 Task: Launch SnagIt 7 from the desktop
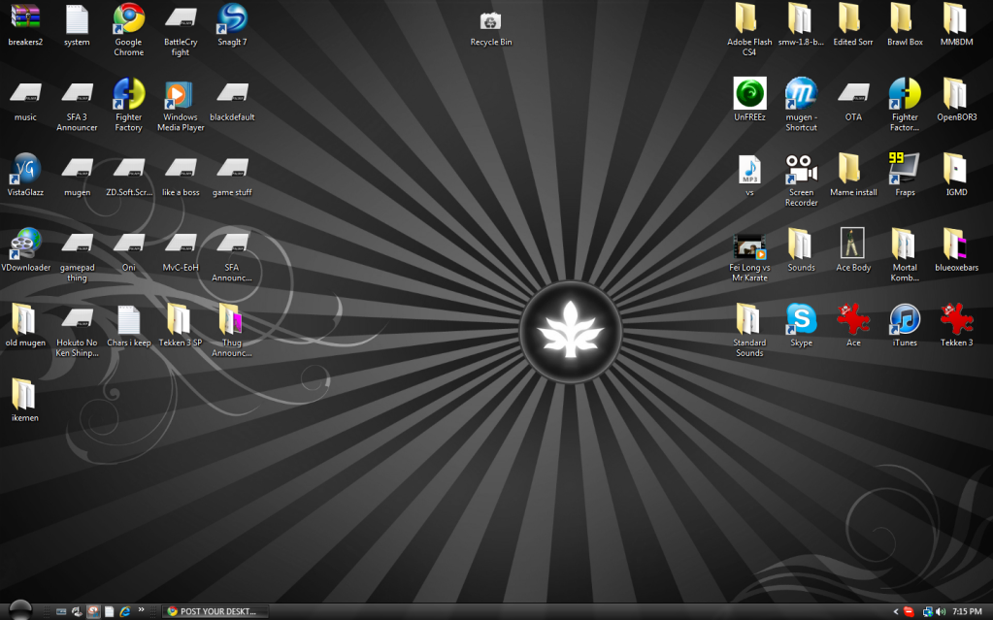[232, 19]
